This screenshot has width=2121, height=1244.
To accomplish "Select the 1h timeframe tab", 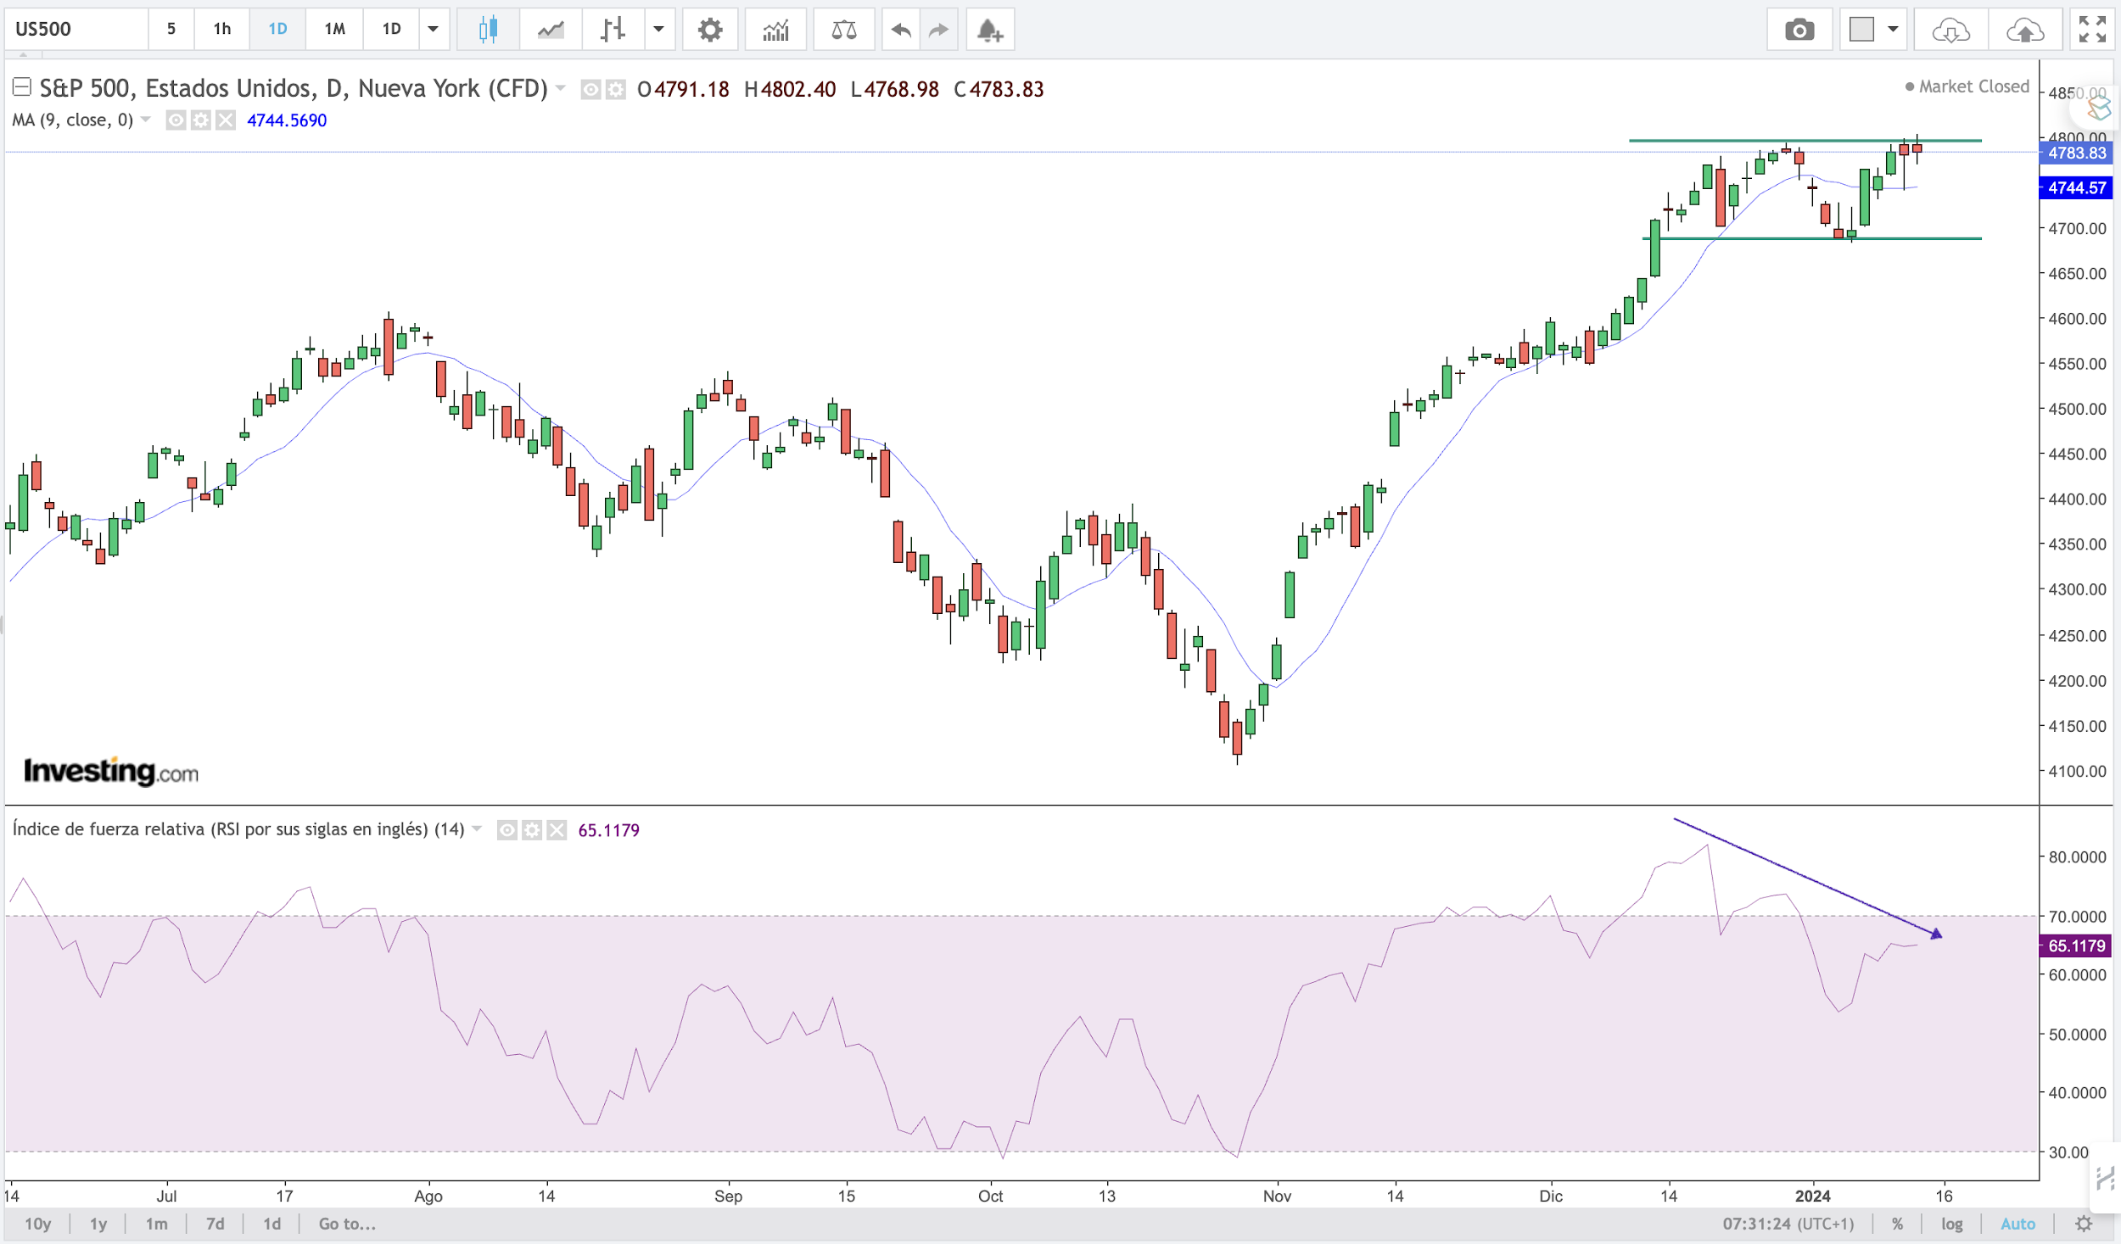I will pyautogui.click(x=221, y=30).
